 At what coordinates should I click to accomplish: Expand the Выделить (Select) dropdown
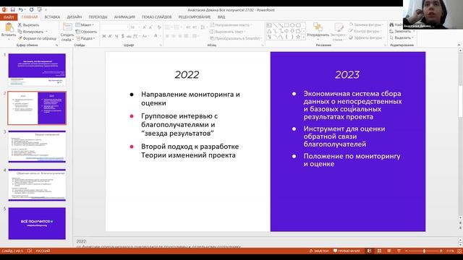[x=402, y=38]
